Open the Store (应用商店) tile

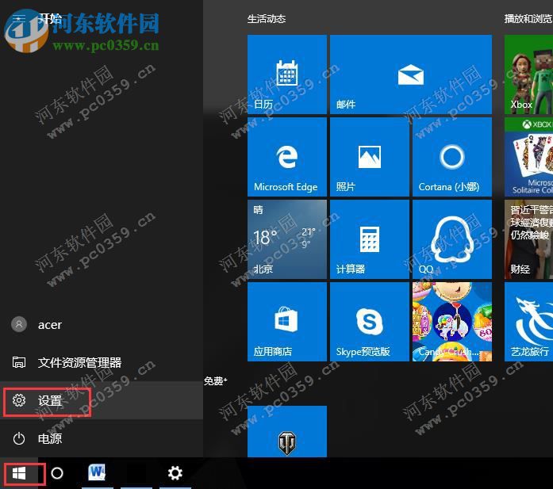coord(287,322)
